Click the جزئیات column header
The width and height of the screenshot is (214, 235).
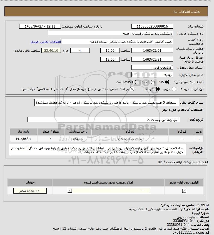(x=30, y=182)
